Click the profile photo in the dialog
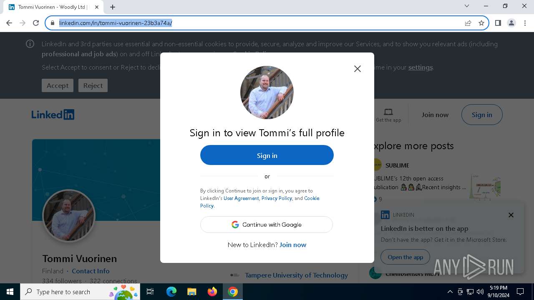Image resolution: width=534 pixels, height=300 pixels. point(267,92)
